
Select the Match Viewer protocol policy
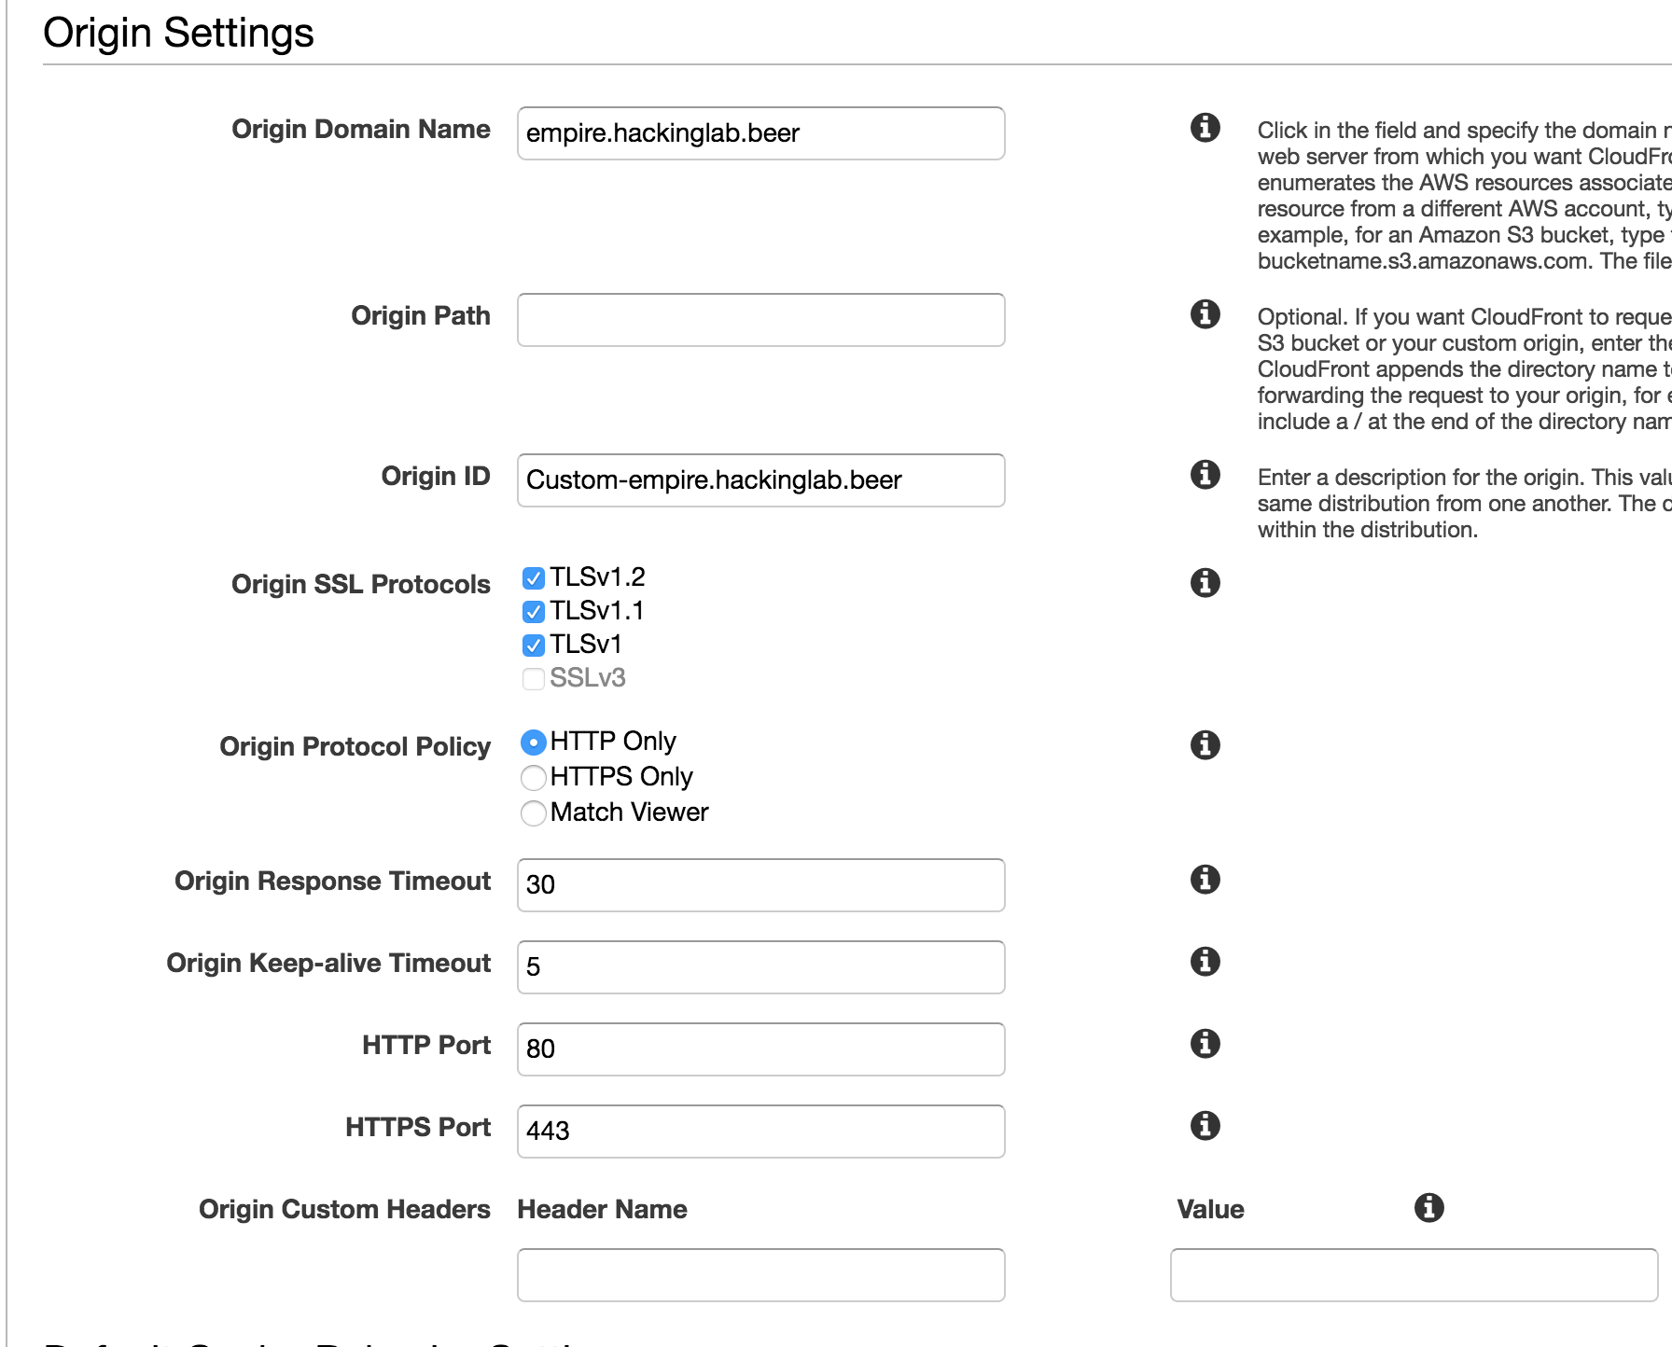533,812
